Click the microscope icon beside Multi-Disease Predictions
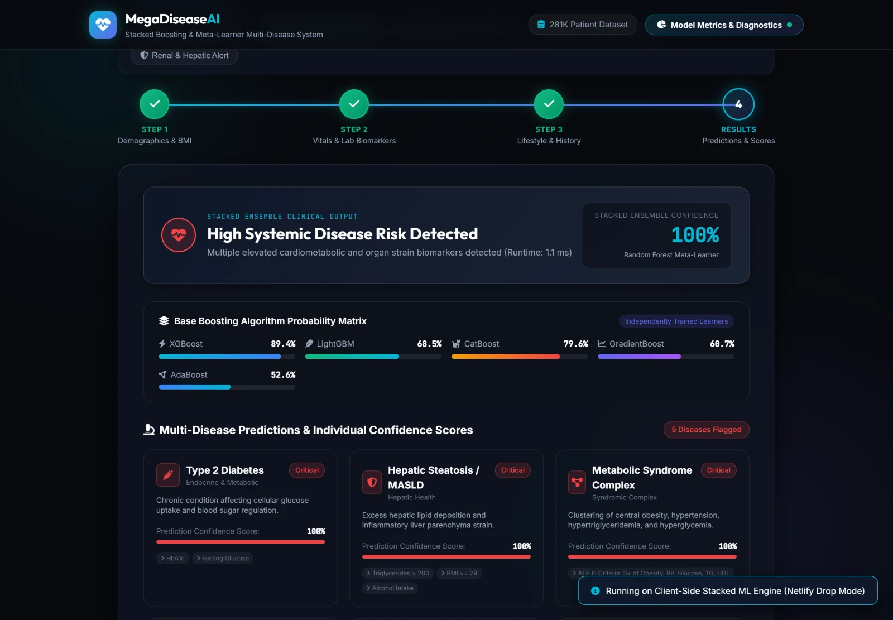893x620 pixels. pos(149,430)
